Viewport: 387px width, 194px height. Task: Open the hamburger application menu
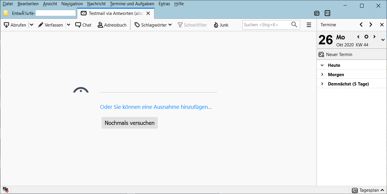coord(309,25)
